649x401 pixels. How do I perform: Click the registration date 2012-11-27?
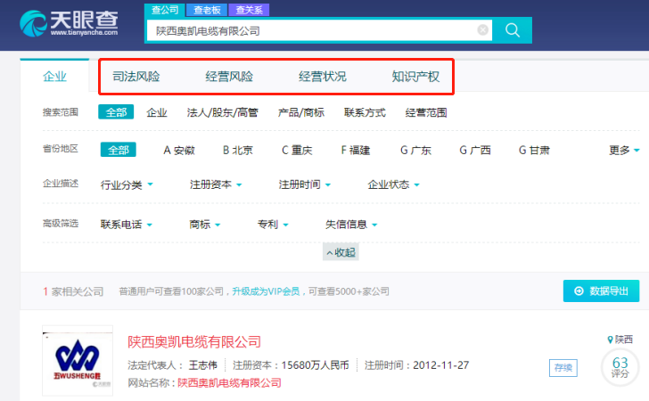[440, 365]
